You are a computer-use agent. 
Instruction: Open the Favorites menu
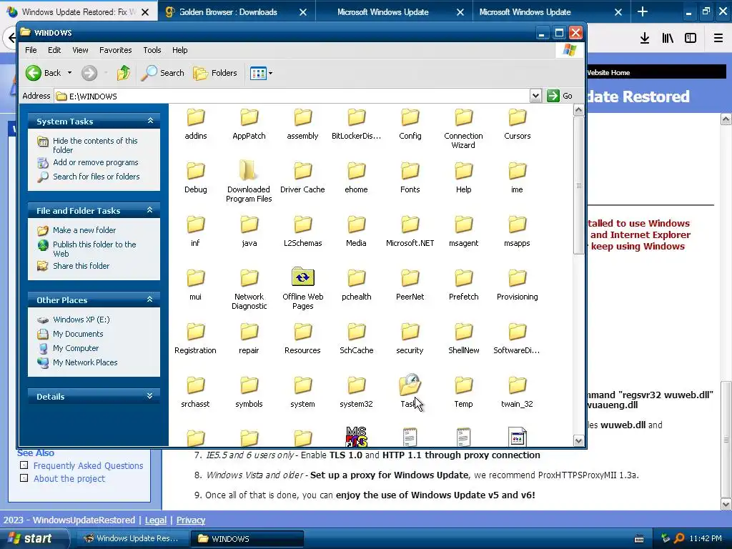[115, 50]
